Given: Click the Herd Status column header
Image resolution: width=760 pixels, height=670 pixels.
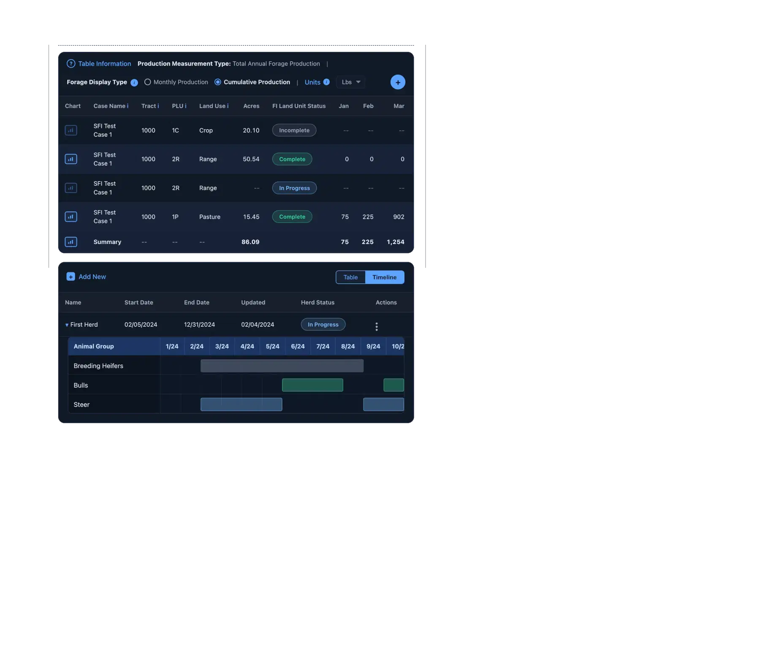Looking at the screenshot, I should coord(318,302).
